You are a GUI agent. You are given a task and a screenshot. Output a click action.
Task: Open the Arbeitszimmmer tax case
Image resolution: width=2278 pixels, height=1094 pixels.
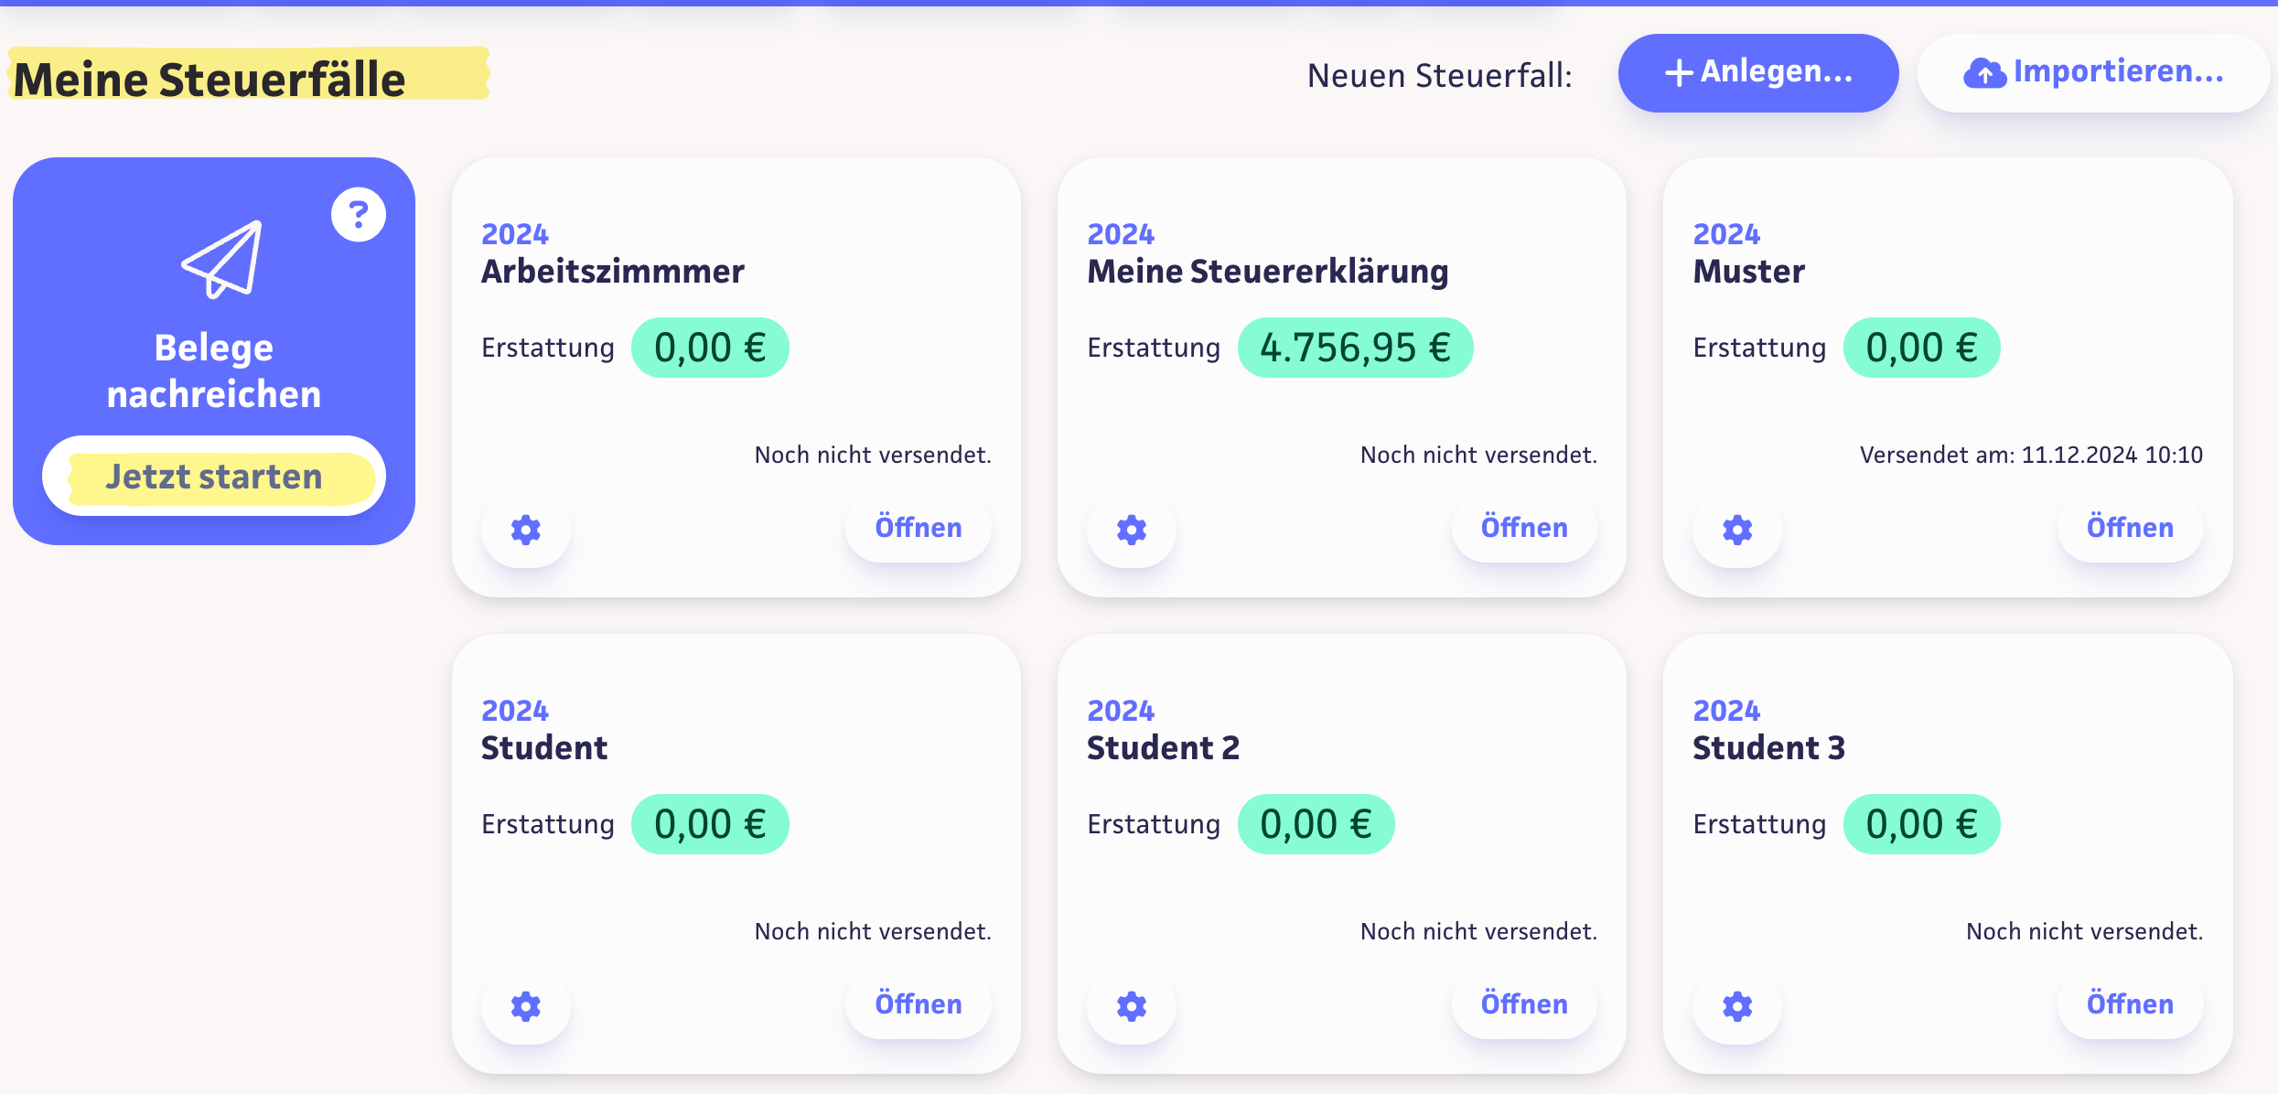pyautogui.click(x=919, y=528)
